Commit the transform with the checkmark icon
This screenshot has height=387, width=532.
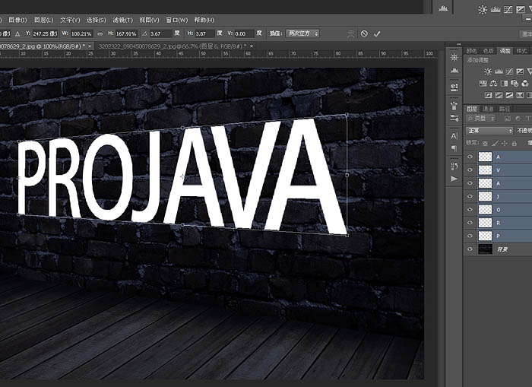pyautogui.click(x=377, y=34)
